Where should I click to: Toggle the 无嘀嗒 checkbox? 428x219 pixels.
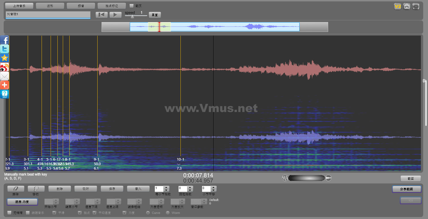point(9,213)
